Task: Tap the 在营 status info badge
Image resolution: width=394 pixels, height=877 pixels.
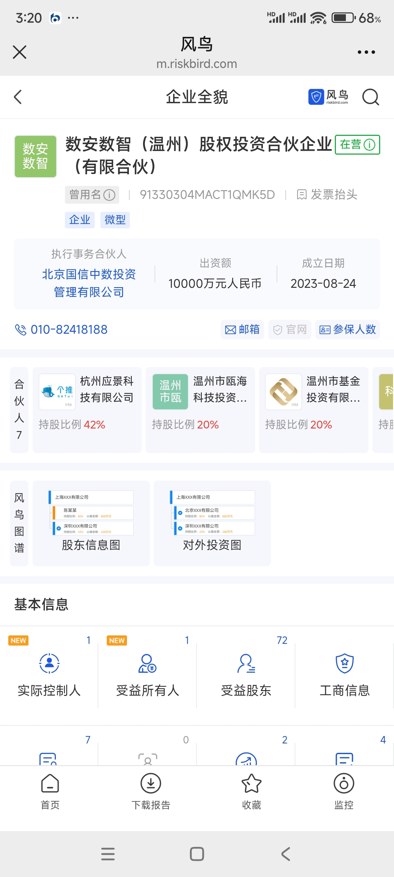Action: pos(357,145)
